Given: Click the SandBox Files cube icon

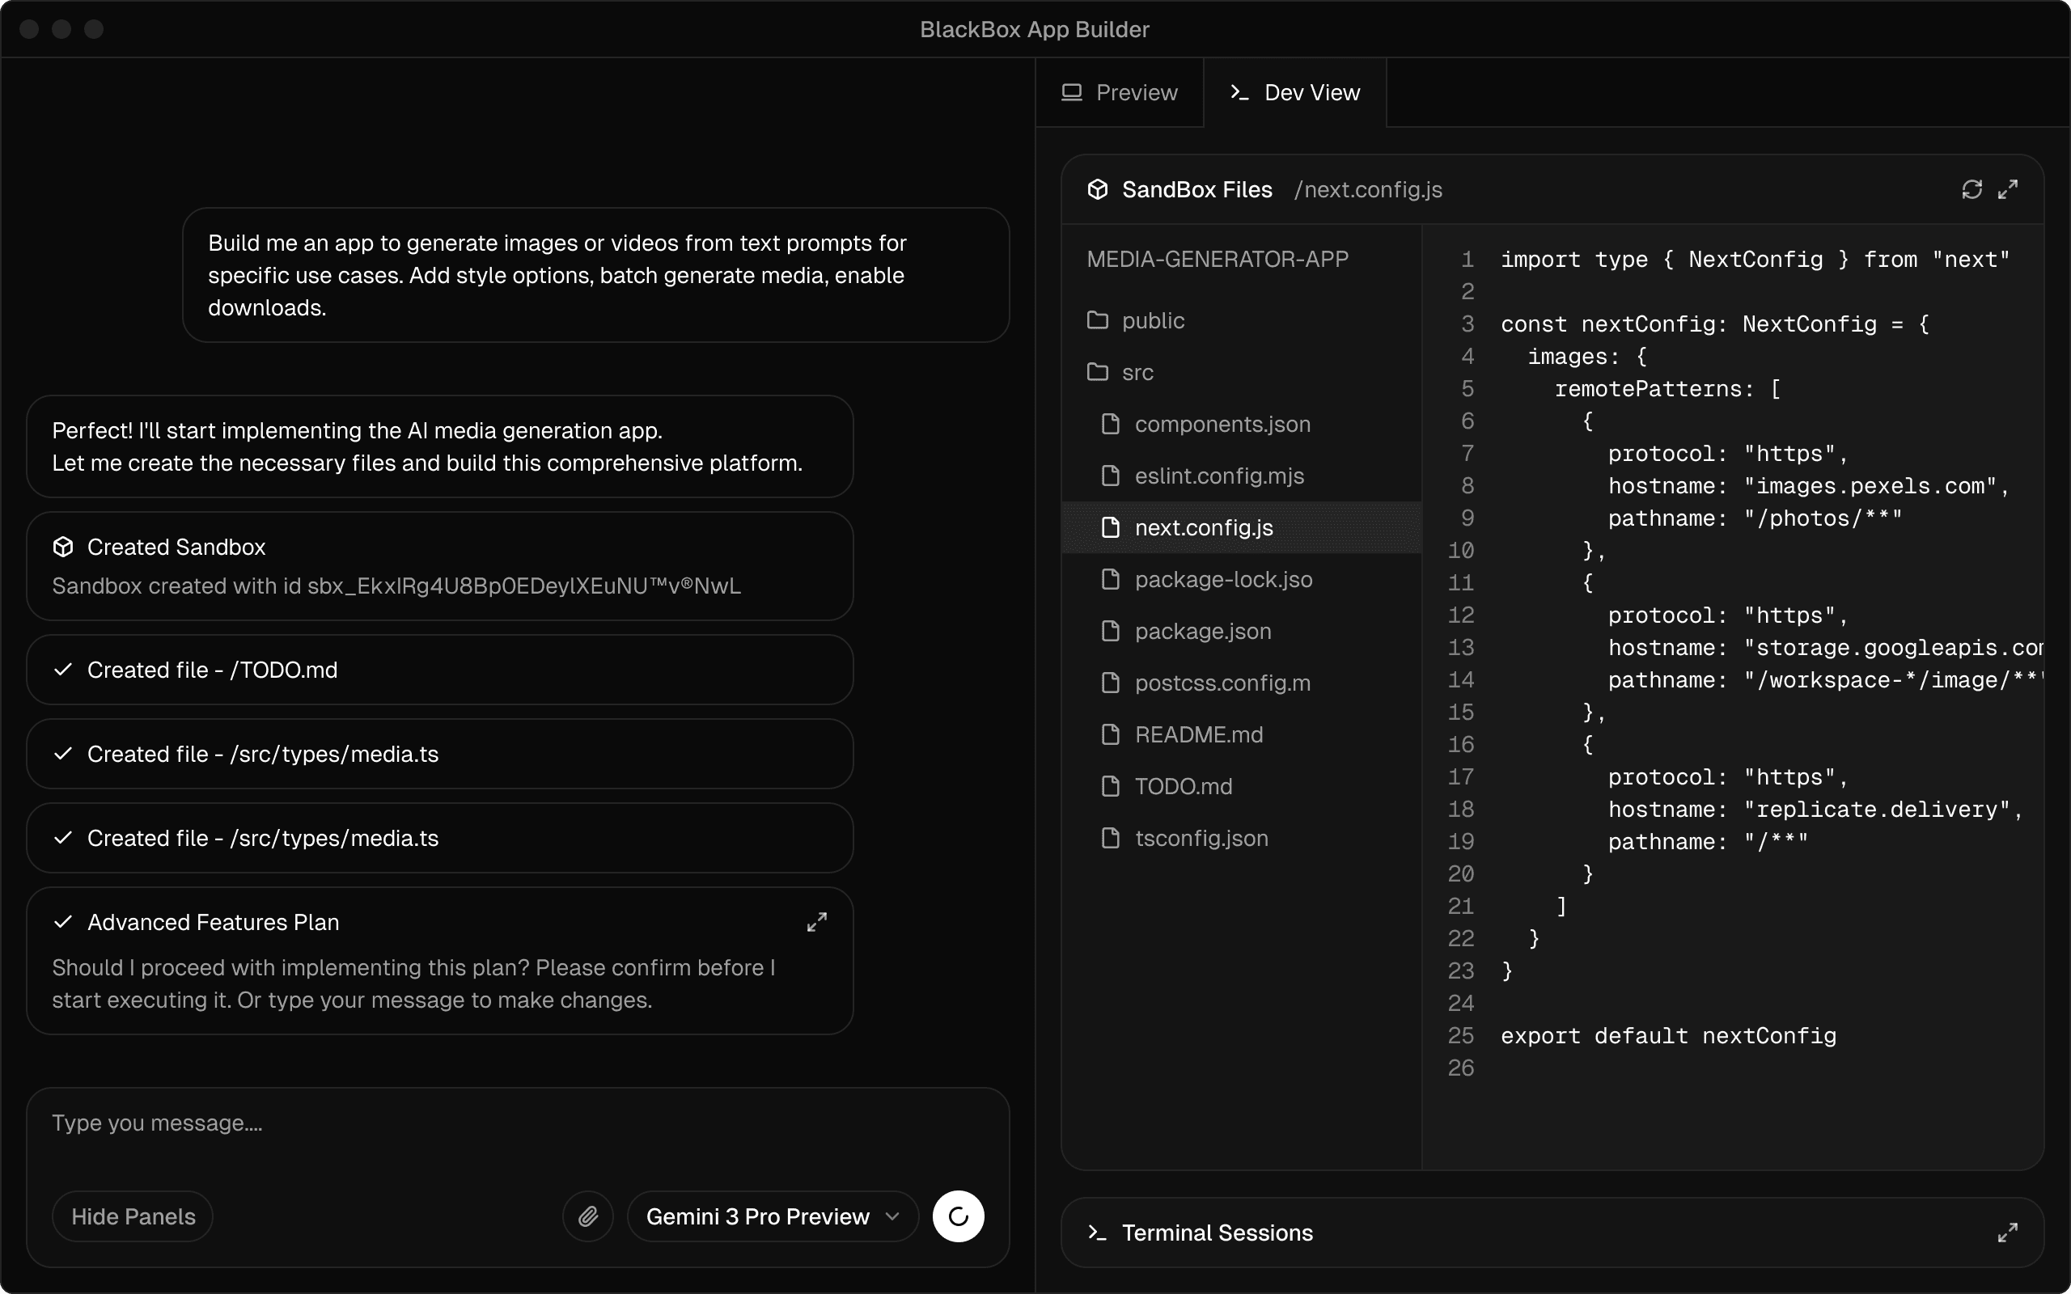Looking at the screenshot, I should pos(1097,189).
